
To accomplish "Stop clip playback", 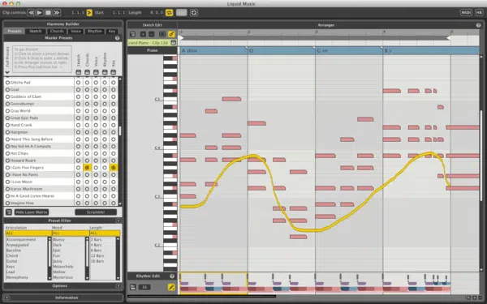I will click(48, 13).
